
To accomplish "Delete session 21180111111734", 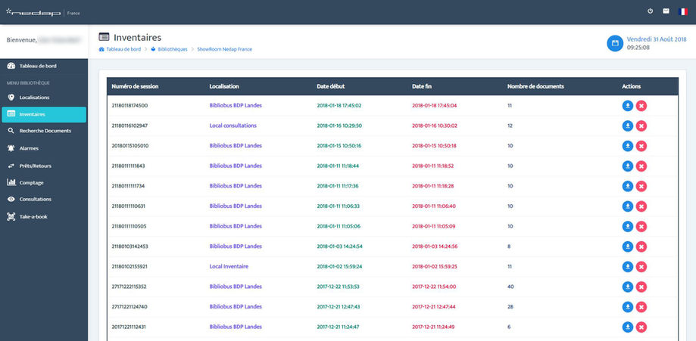I will 641,186.
